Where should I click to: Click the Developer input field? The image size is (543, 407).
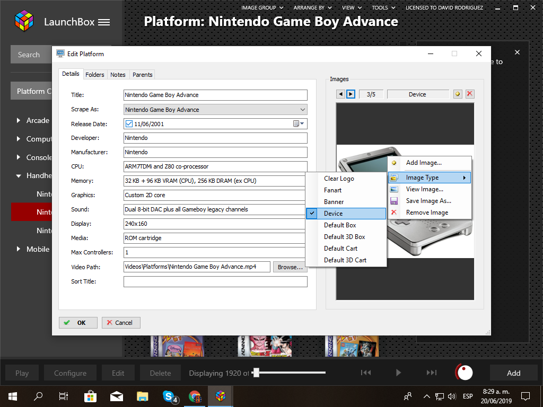coord(215,138)
